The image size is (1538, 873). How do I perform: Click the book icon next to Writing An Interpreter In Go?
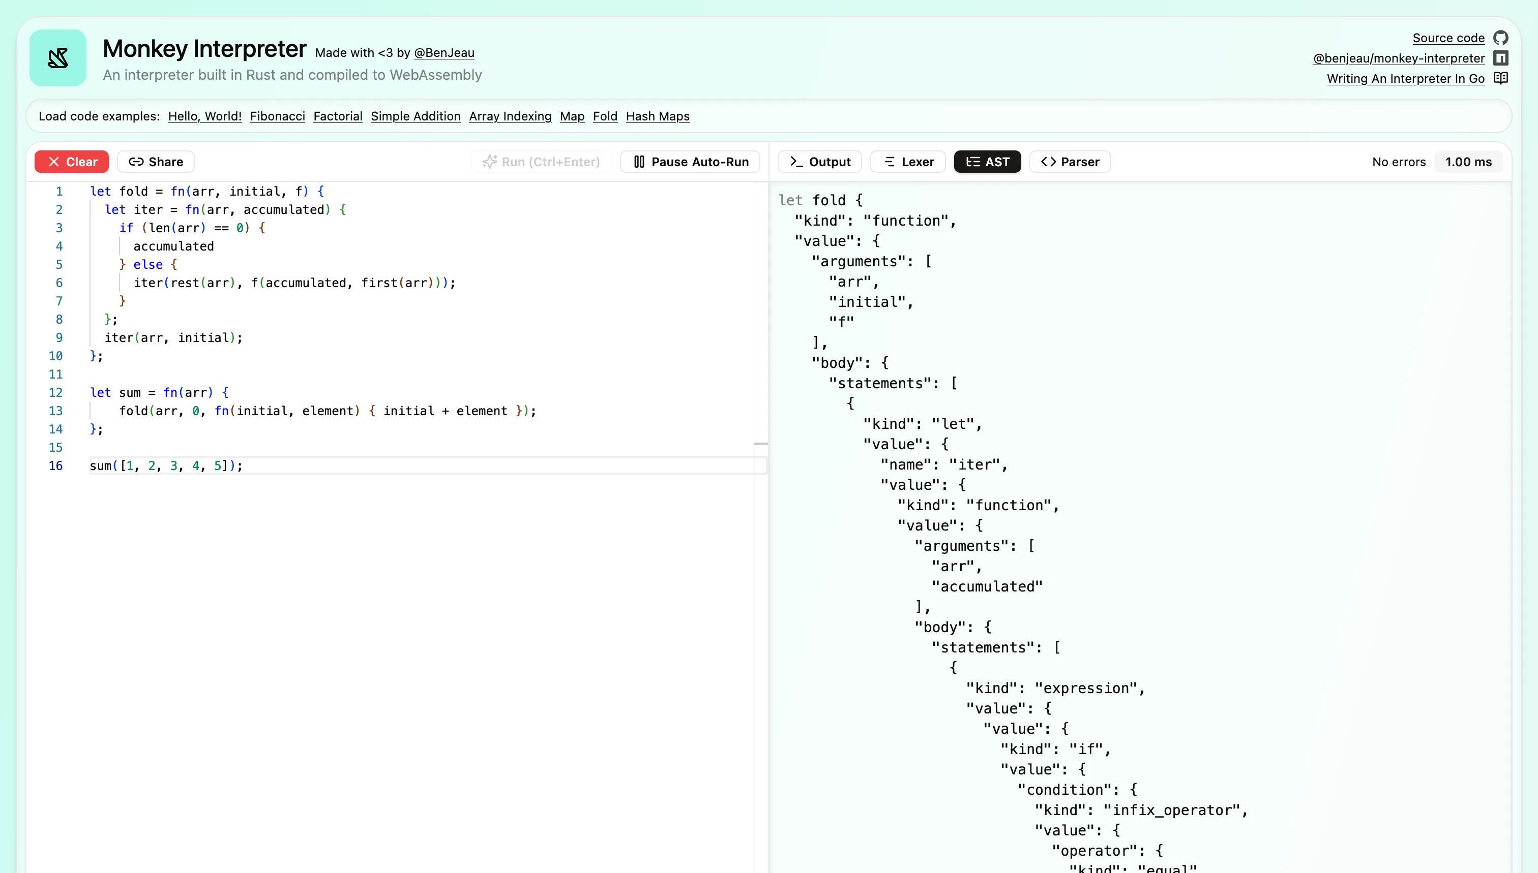(1502, 78)
